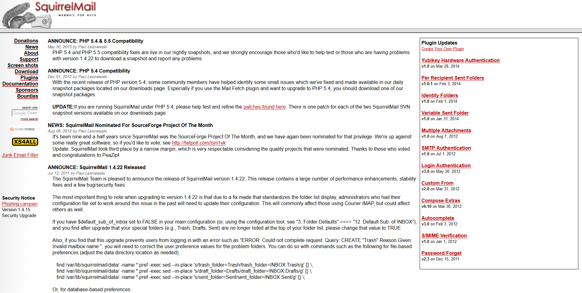
Task: Follow the 'patches found here' link
Action: (x=265, y=107)
